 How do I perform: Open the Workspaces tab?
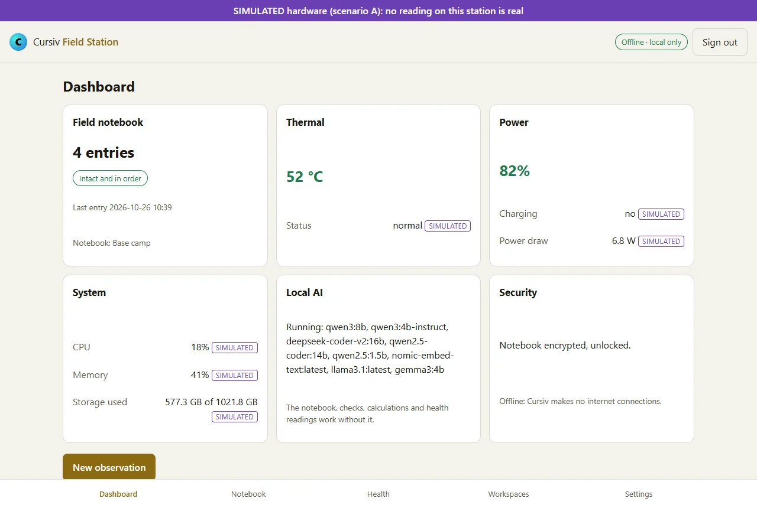tap(509, 494)
